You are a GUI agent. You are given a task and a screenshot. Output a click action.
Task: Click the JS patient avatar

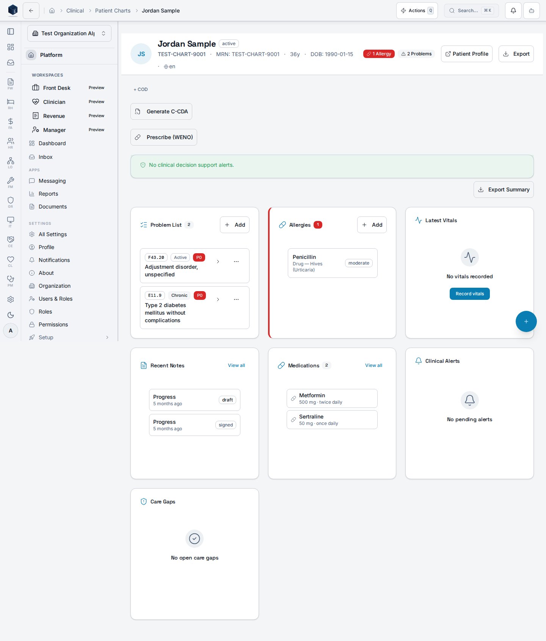tap(141, 54)
